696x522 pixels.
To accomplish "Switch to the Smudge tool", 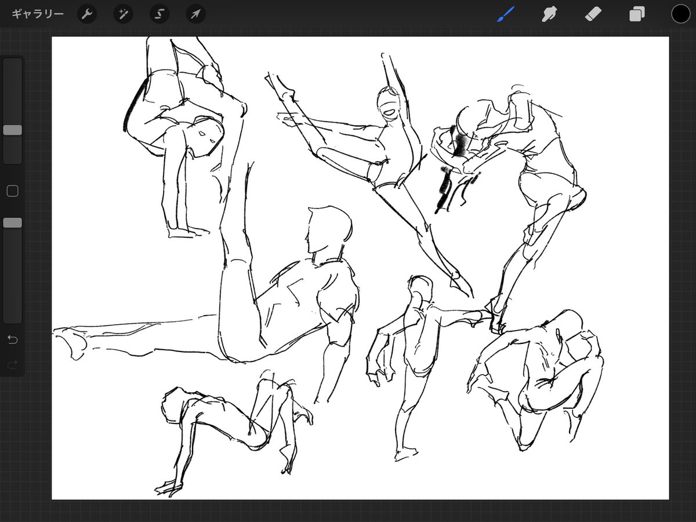I will [549, 14].
